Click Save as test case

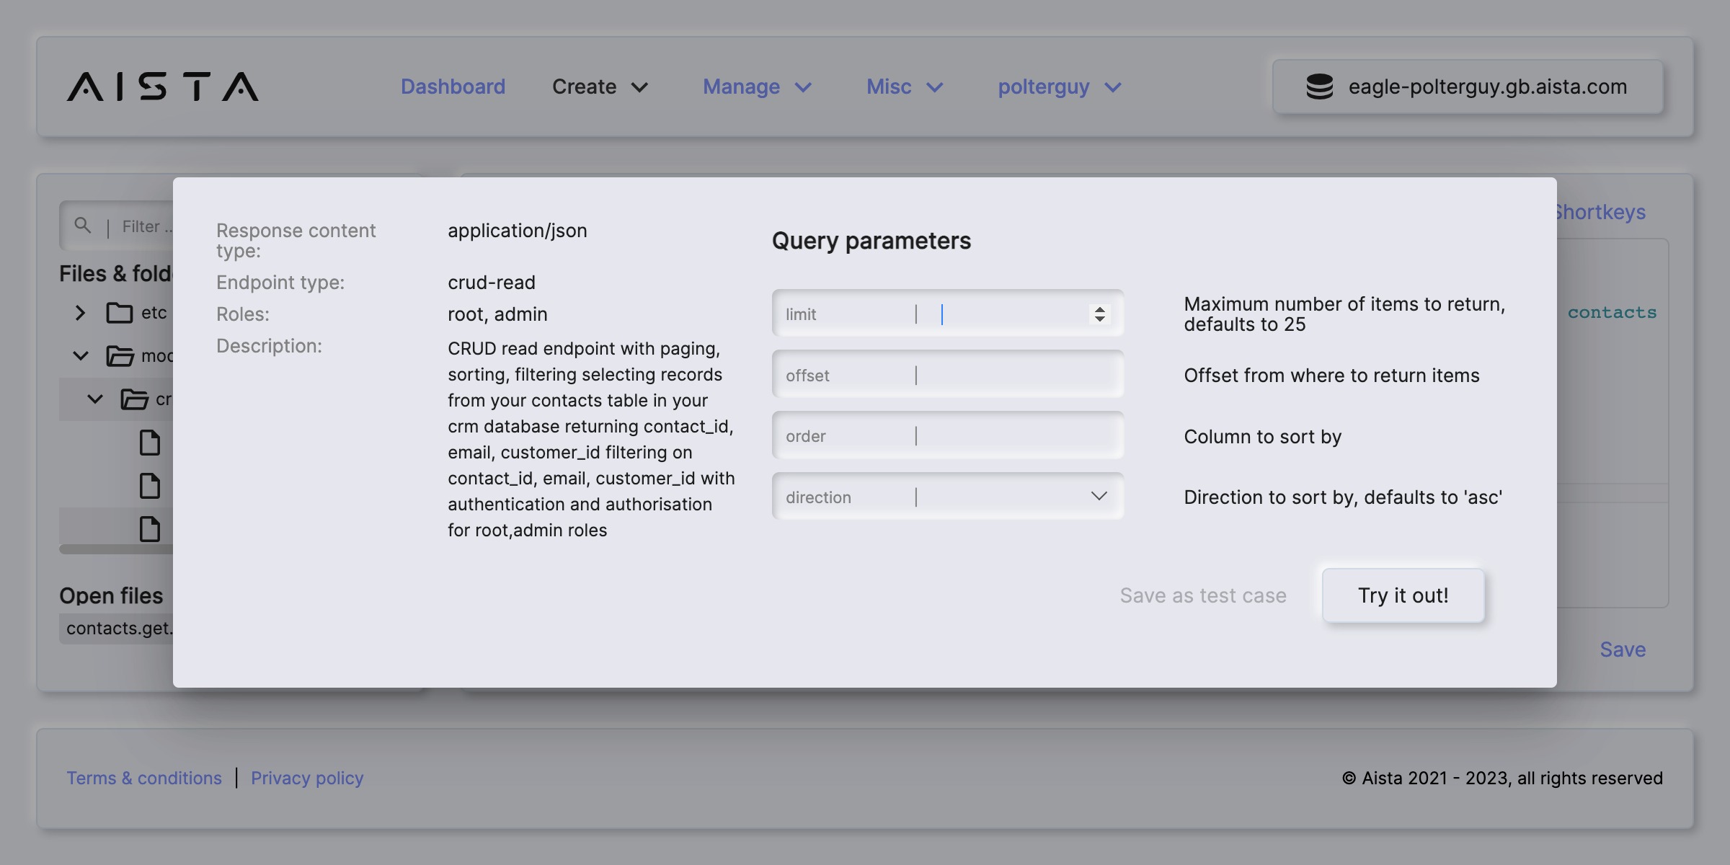[1202, 595]
